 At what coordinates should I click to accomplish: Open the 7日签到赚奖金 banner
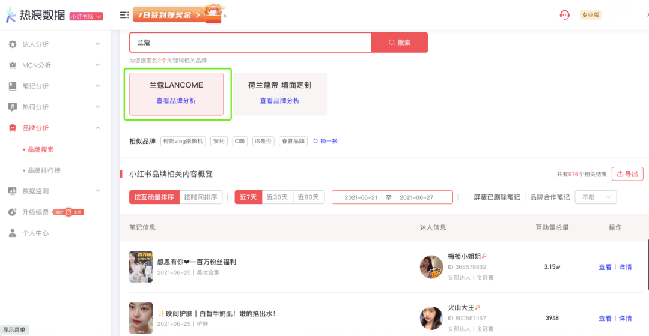pos(179,15)
